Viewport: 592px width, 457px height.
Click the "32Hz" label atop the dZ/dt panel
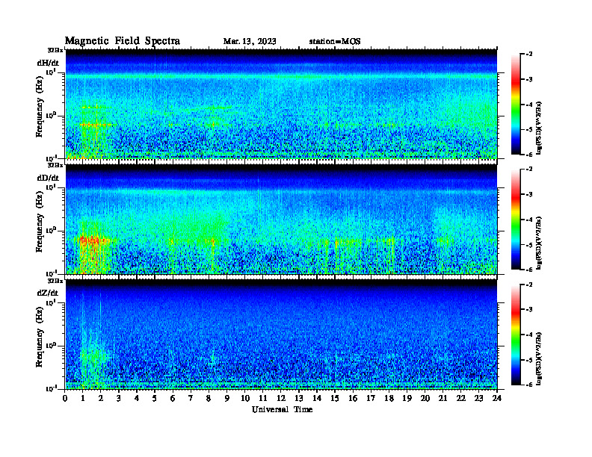click(x=55, y=281)
